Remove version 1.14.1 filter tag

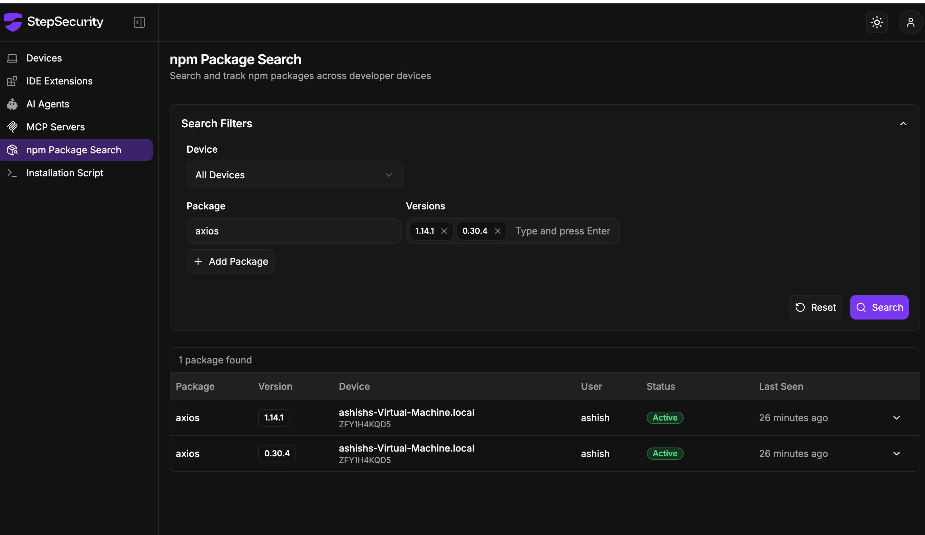click(444, 231)
